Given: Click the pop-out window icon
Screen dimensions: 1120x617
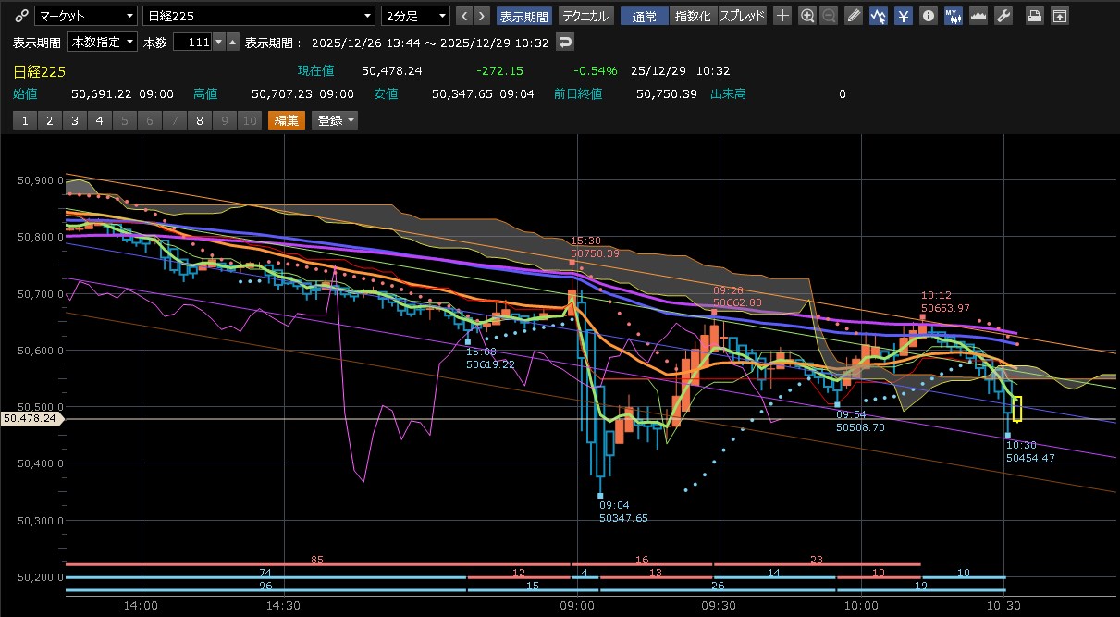Looking at the screenshot, I should [x=1060, y=16].
